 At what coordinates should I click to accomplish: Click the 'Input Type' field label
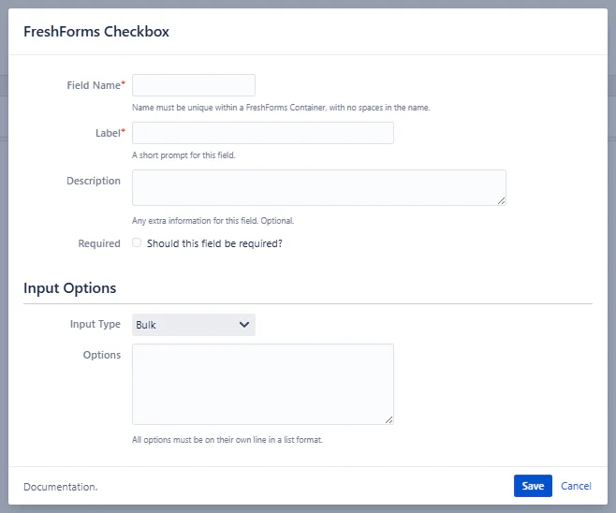coord(95,324)
